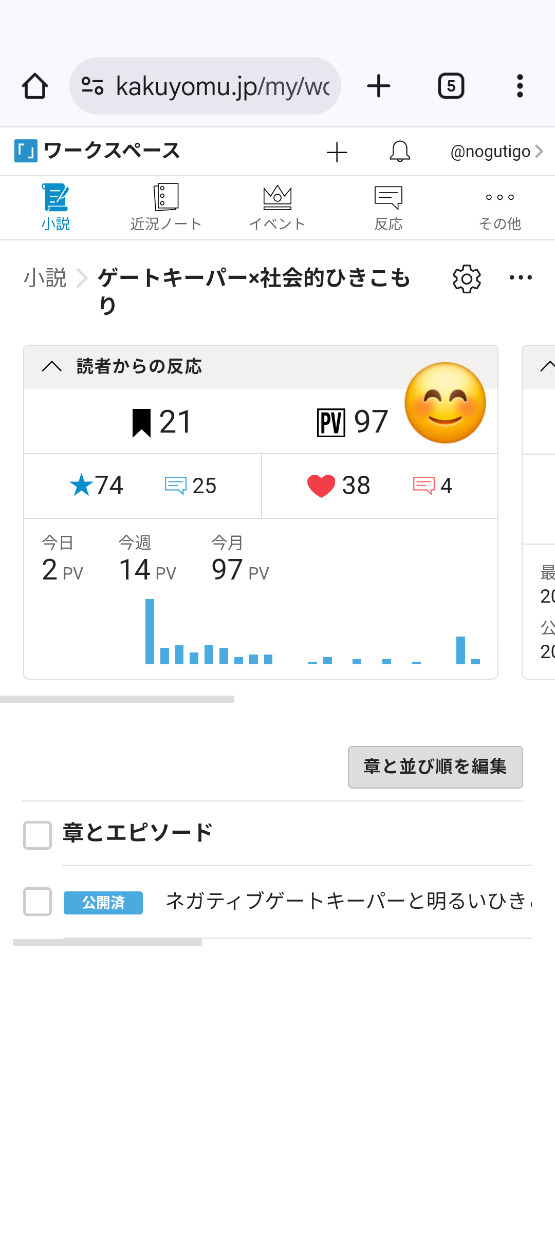This screenshot has width=555, height=1233.
Task: Open the @nogutigo account menu
Action: (x=496, y=152)
